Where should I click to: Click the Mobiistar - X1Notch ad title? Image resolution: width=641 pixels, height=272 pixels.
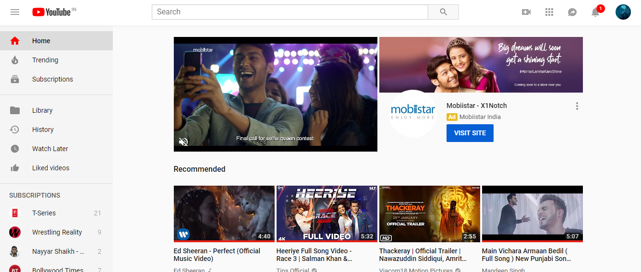click(x=477, y=106)
